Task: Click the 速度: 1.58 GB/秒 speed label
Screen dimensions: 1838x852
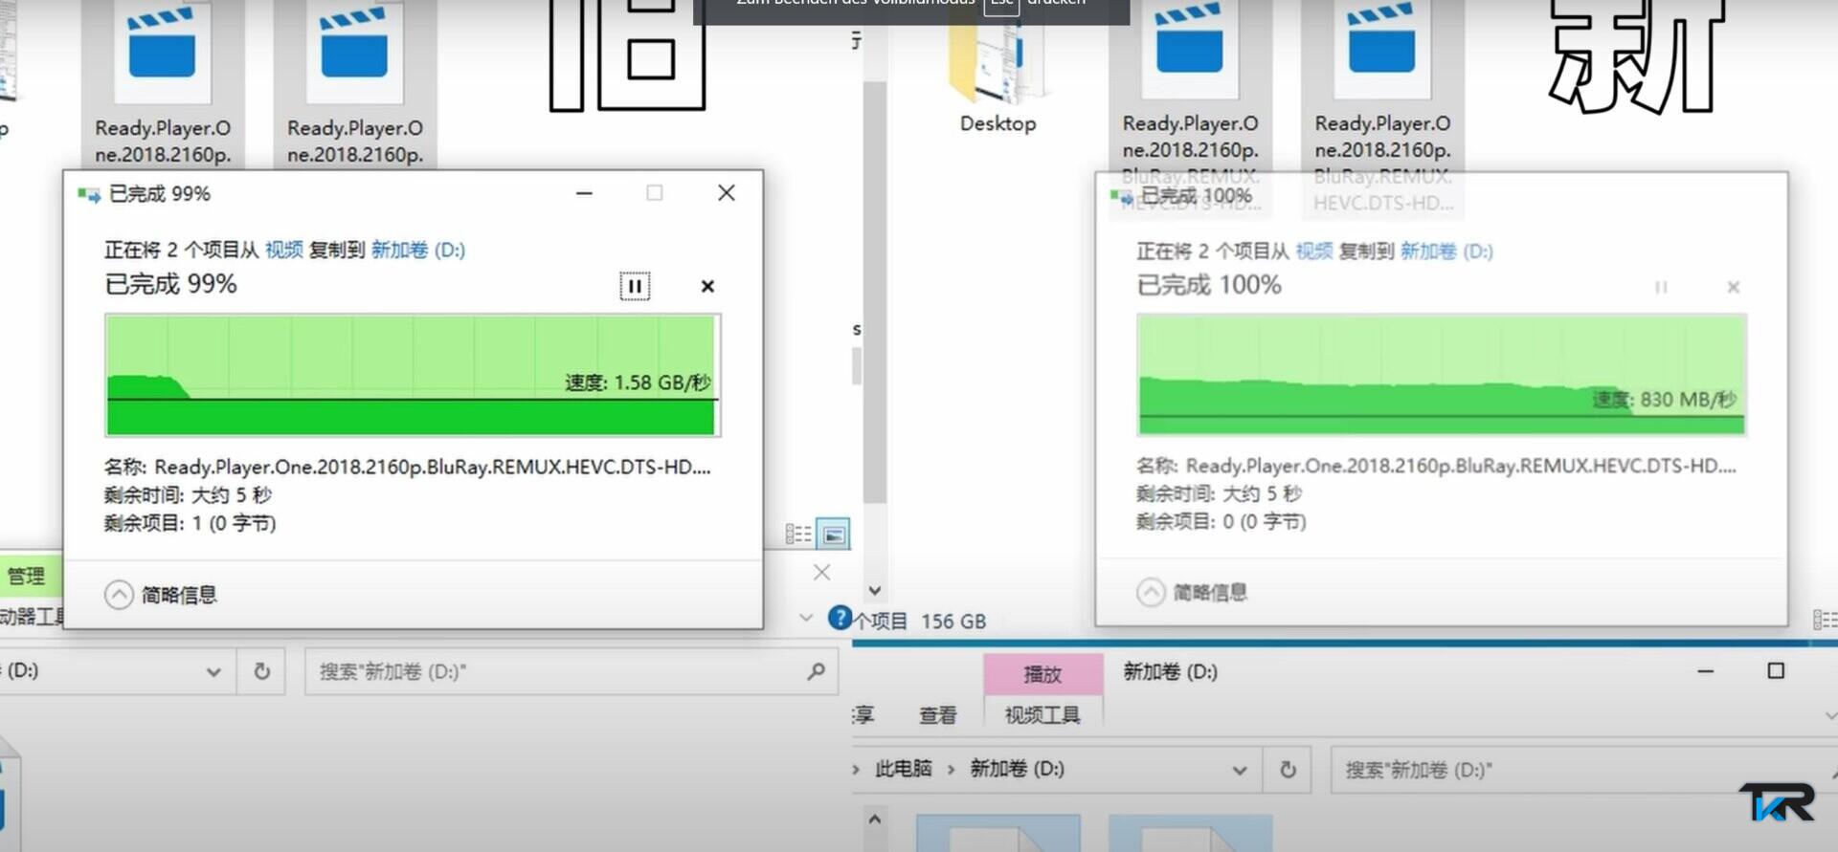Action: pos(638,382)
